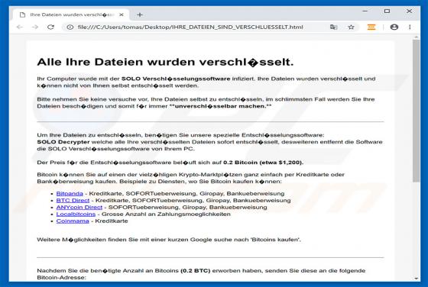Click the scrollbar up arrow
The width and height of the screenshot is (428, 287).
[x=416, y=37]
